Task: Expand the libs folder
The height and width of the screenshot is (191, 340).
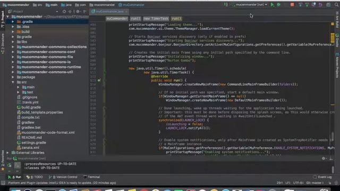Action: tap(13, 42)
